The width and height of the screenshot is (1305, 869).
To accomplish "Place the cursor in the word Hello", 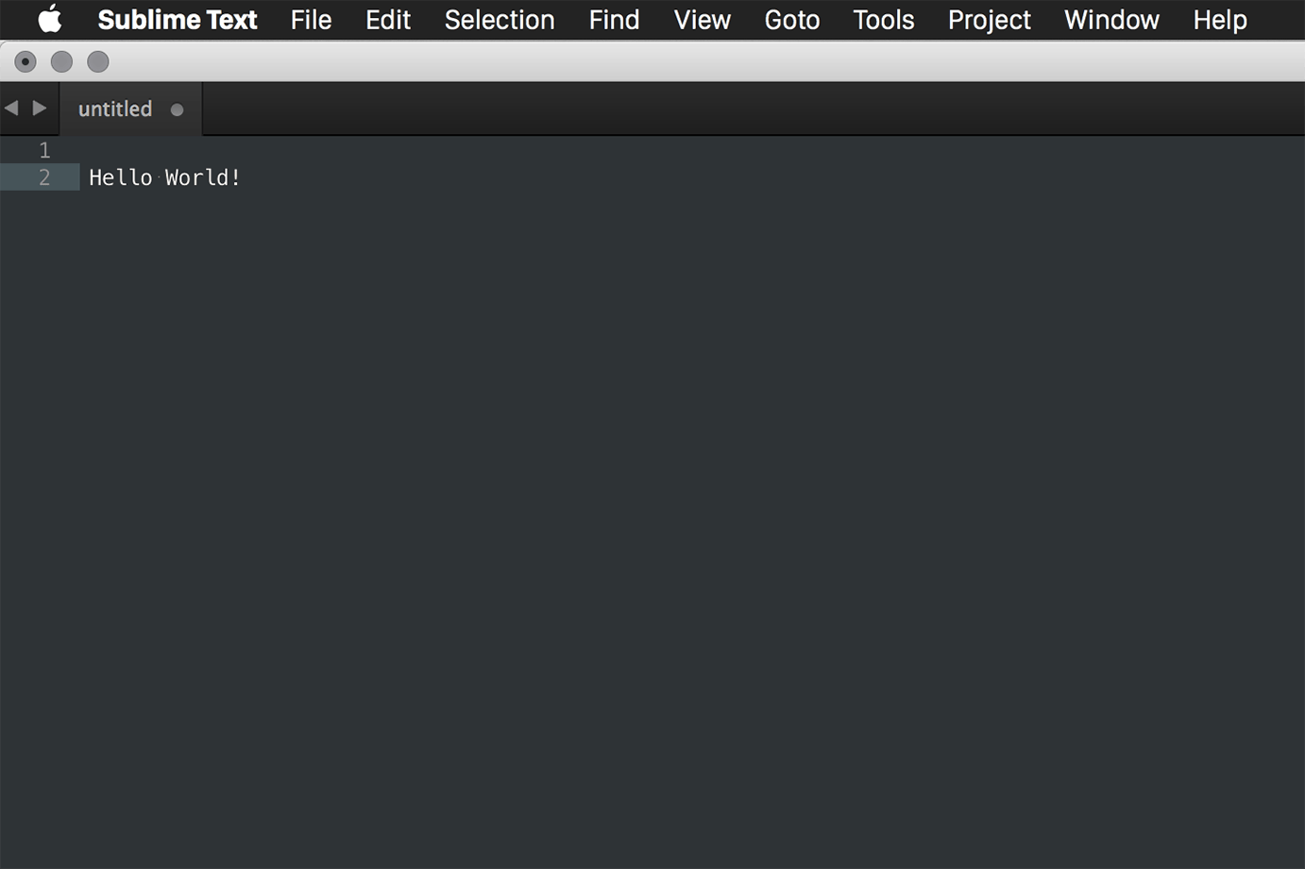I will [x=120, y=177].
